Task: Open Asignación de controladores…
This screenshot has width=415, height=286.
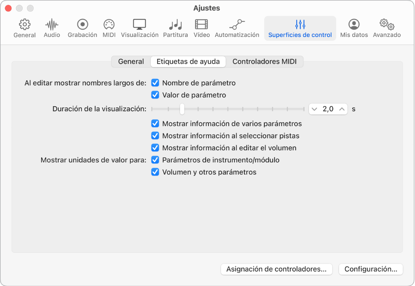Action: coord(277,269)
